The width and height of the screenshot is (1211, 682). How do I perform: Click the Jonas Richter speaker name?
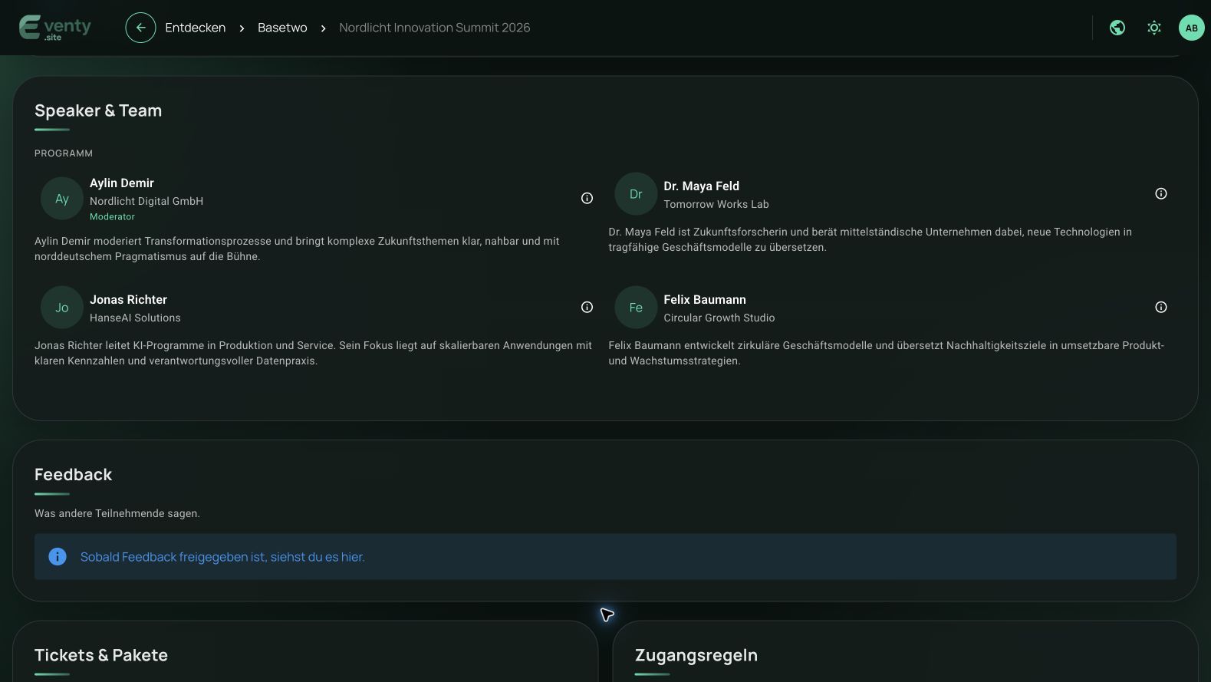tap(128, 299)
